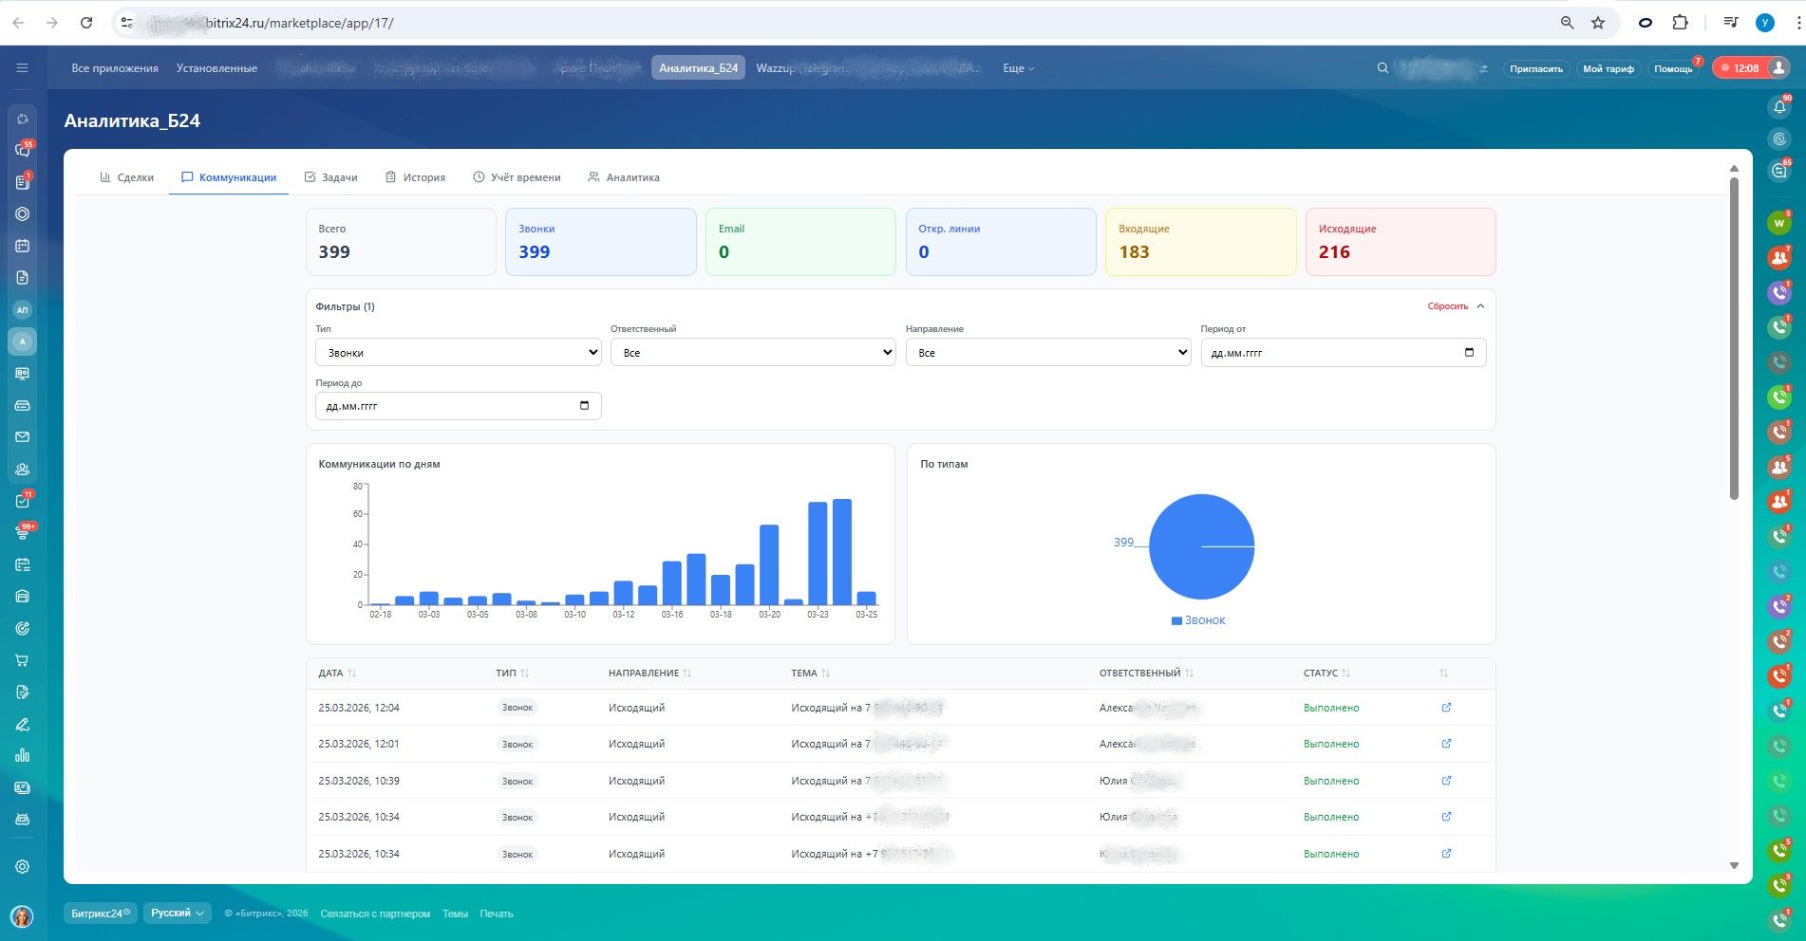Viewport: 1806px width, 941px height.
Task: Open the Направление dropdown filter
Action: click(1047, 353)
